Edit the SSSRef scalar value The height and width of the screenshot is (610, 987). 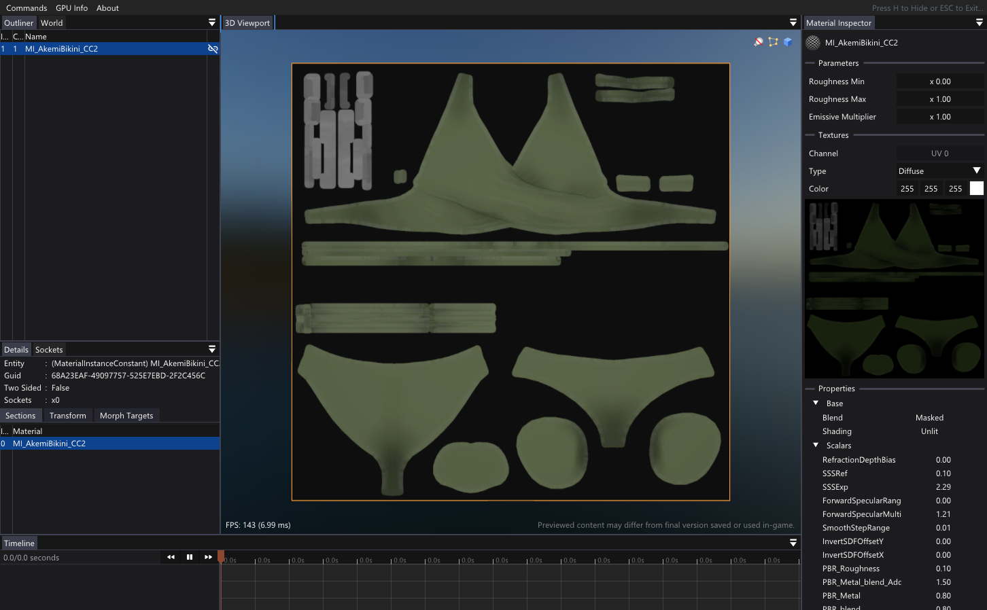pos(943,473)
